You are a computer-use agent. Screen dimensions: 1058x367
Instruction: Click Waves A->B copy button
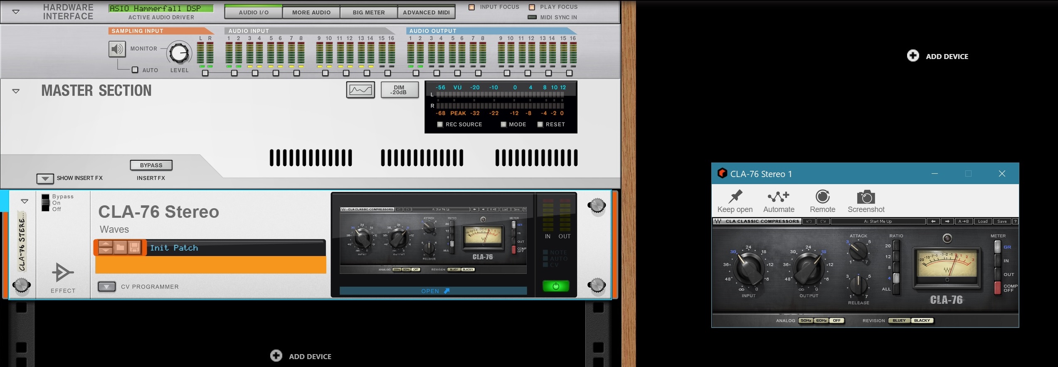pyautogui.click(x=963, y=222)
